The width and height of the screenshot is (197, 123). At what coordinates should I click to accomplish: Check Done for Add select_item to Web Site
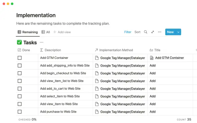point(20,96)
